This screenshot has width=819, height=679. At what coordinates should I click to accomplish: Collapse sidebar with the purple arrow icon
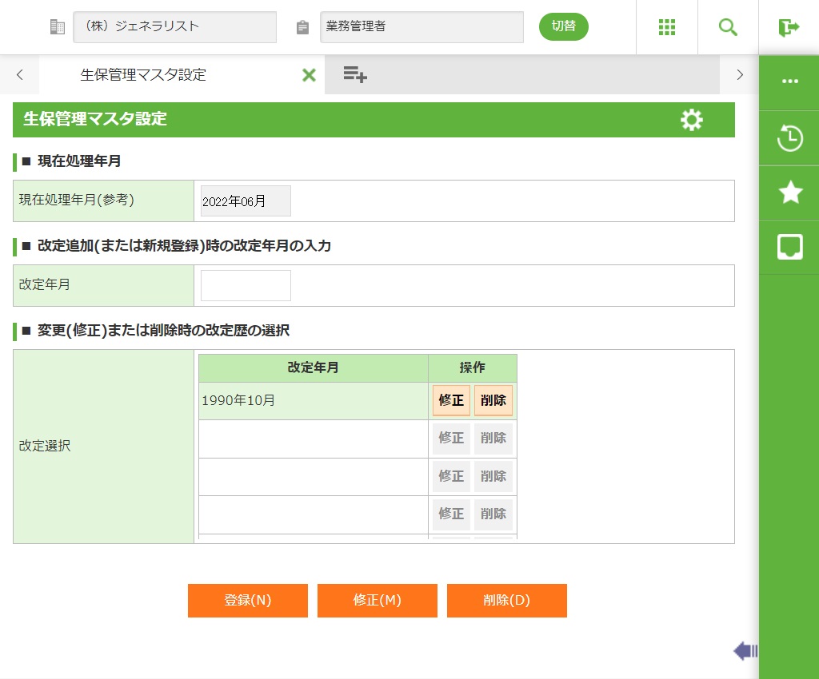(745, 651)
